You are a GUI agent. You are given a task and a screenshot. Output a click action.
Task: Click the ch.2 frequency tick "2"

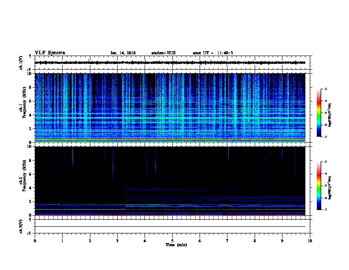pos(31,202)
